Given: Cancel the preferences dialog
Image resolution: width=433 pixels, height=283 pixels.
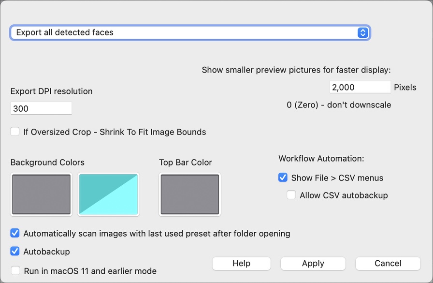Looking at the screenshot, I should [388, 264].
